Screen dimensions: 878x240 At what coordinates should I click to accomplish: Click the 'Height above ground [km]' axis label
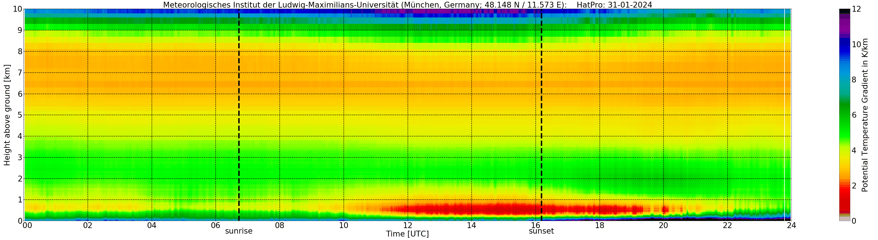tap(7, 115)
